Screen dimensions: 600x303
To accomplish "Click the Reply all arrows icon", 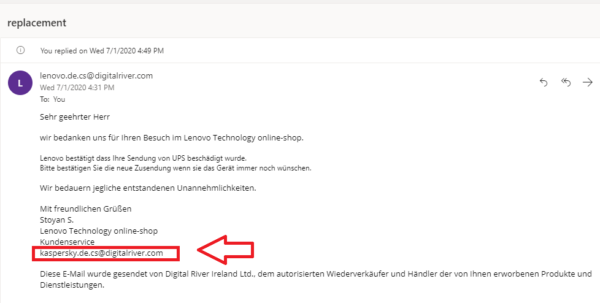I will [x=566, y=82].
